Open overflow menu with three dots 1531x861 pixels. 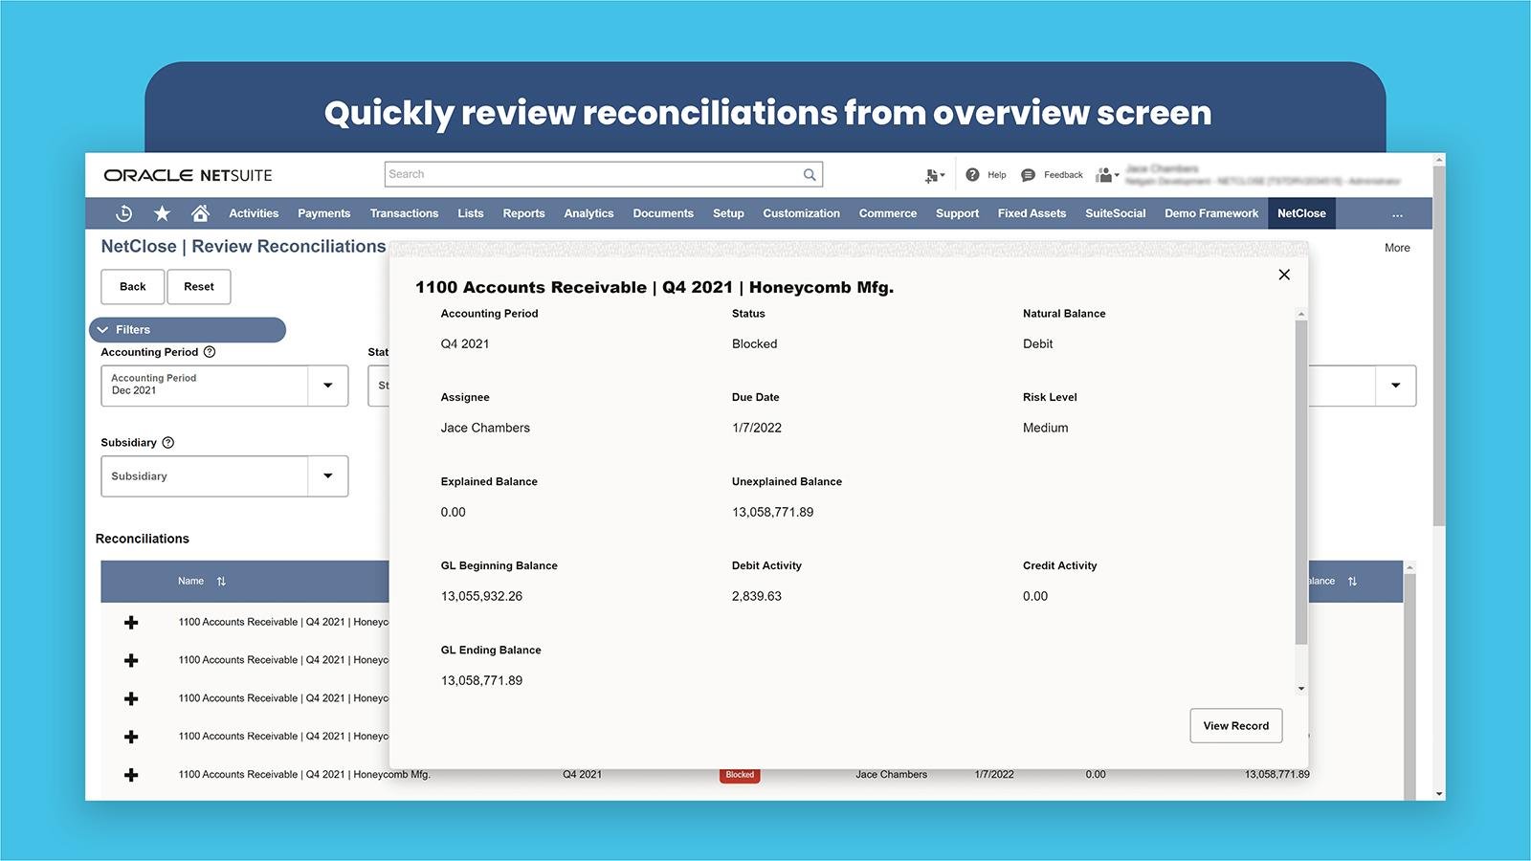point(1397,214)
